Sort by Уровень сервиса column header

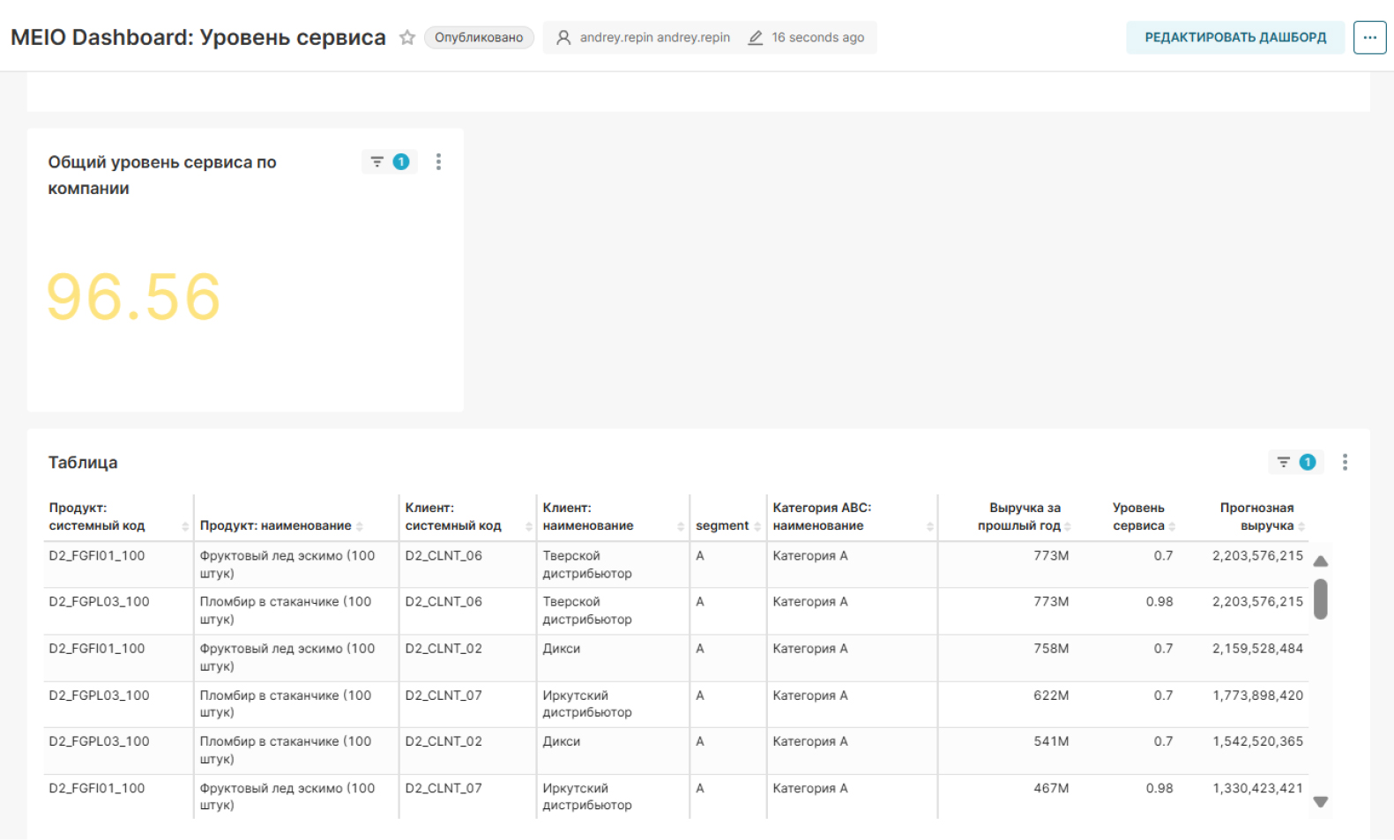(1138, 517)
